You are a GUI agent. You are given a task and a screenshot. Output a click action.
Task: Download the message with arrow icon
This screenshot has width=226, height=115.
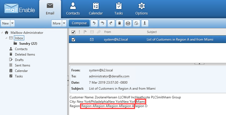[x=145, y=23]
